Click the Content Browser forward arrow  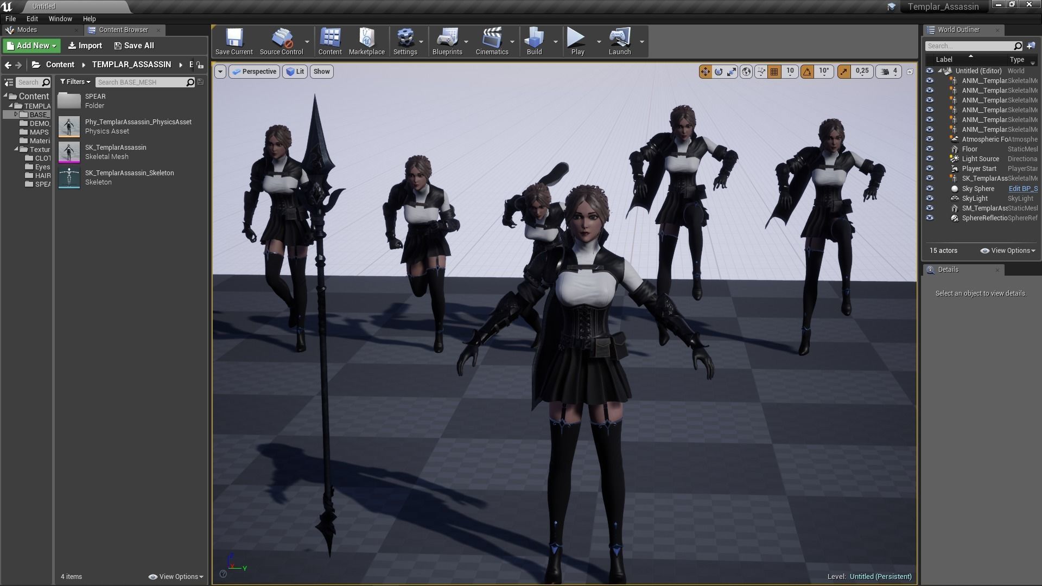(x=18, y=65)
